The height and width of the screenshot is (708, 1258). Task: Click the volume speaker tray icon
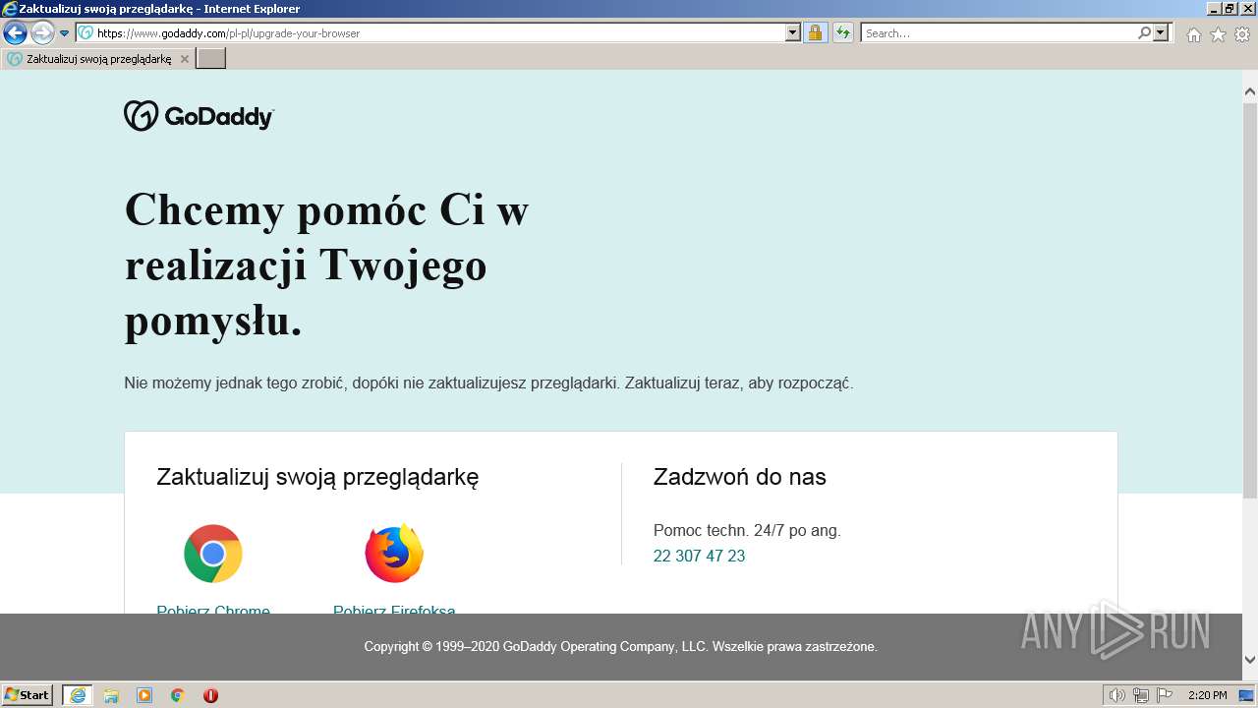pyautogui.click(x=1117, y=695)
